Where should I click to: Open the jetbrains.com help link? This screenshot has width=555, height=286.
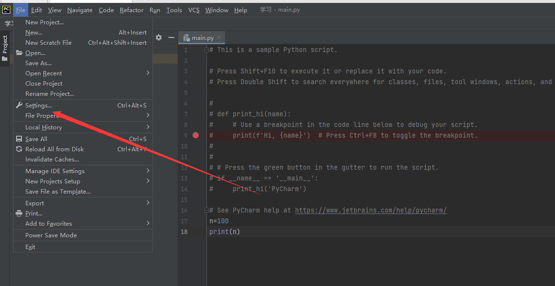[x=370, y=210]
